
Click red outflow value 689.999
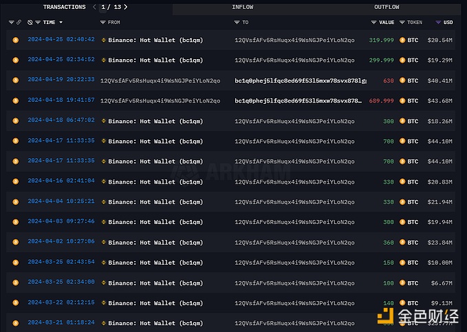point(381,100)
